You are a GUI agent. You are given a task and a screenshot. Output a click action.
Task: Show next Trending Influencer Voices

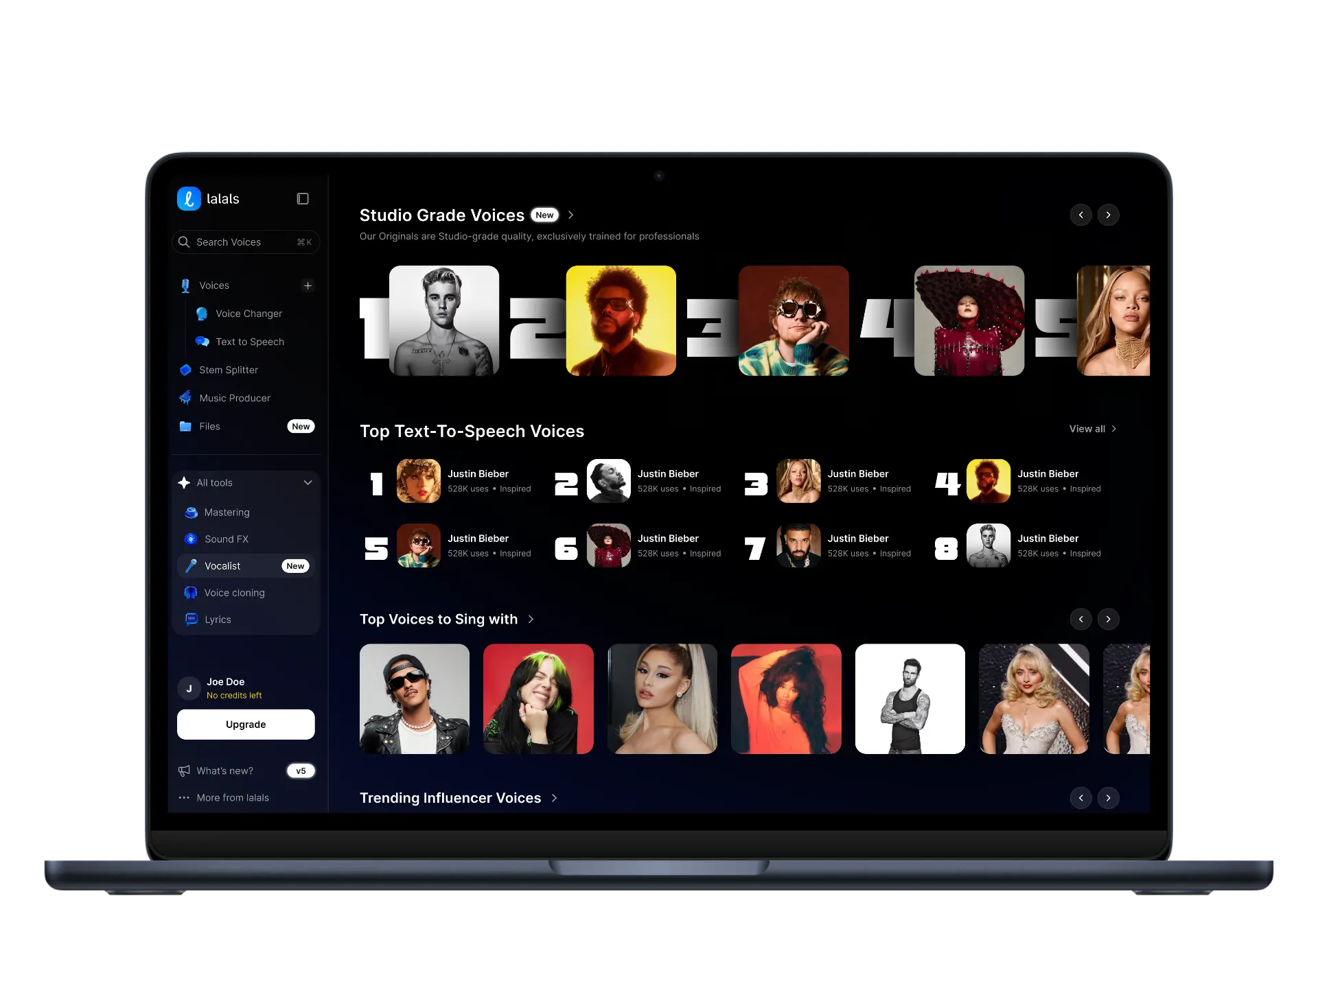[1109, 798]
